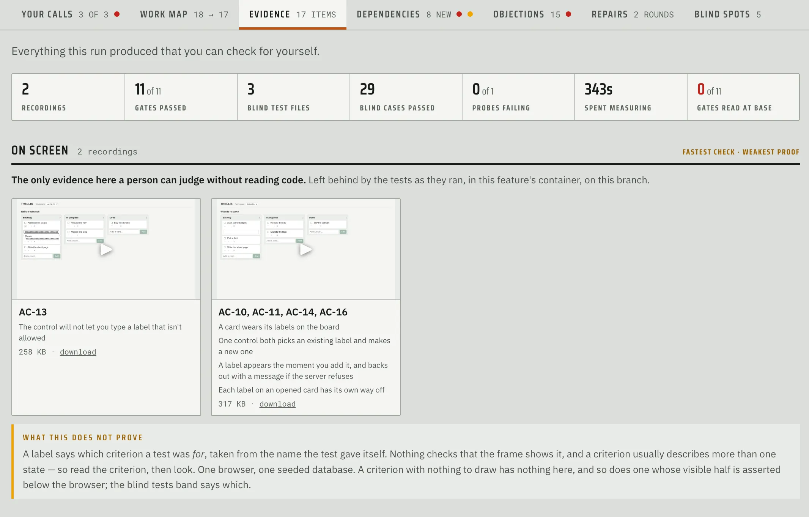Click the AC-13 card title
This screenshot has width=809, height=517.
[x=33, y=312]
